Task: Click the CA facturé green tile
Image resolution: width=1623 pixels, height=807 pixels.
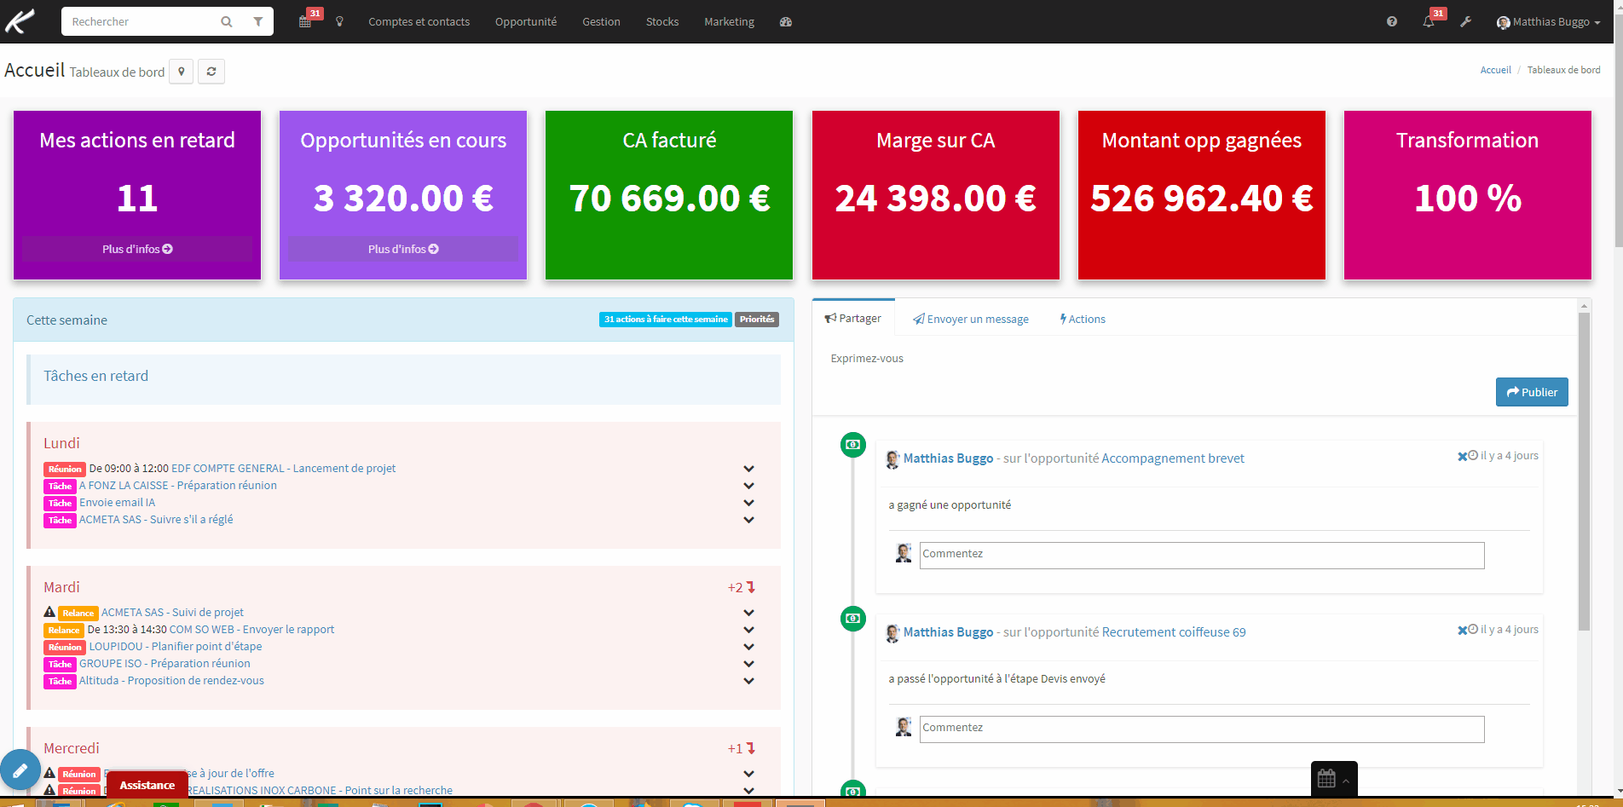Action: [669, 195]
